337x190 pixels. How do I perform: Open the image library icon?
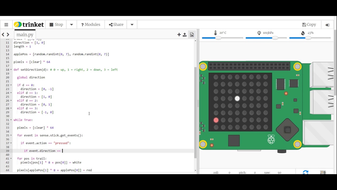click(192, 35)
